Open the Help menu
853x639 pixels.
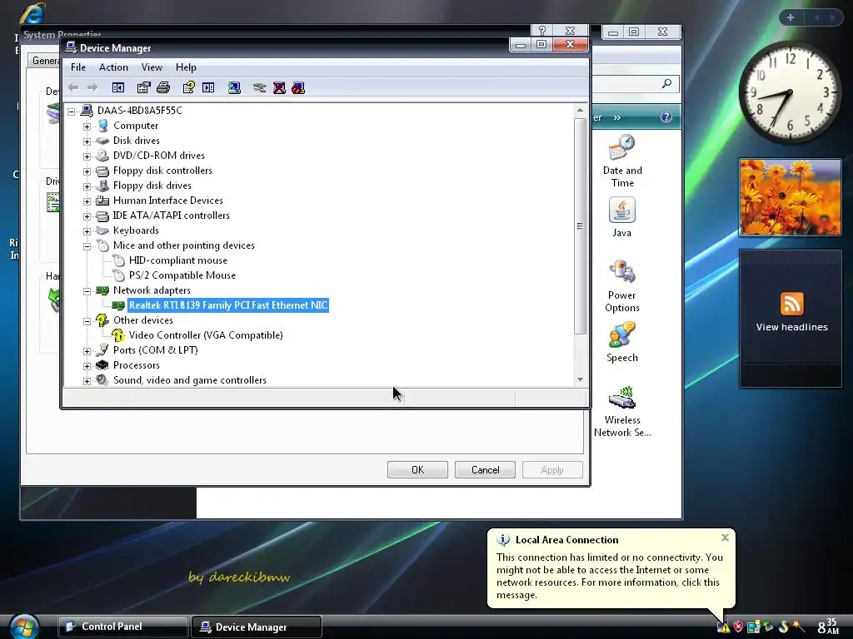[186, 67]
